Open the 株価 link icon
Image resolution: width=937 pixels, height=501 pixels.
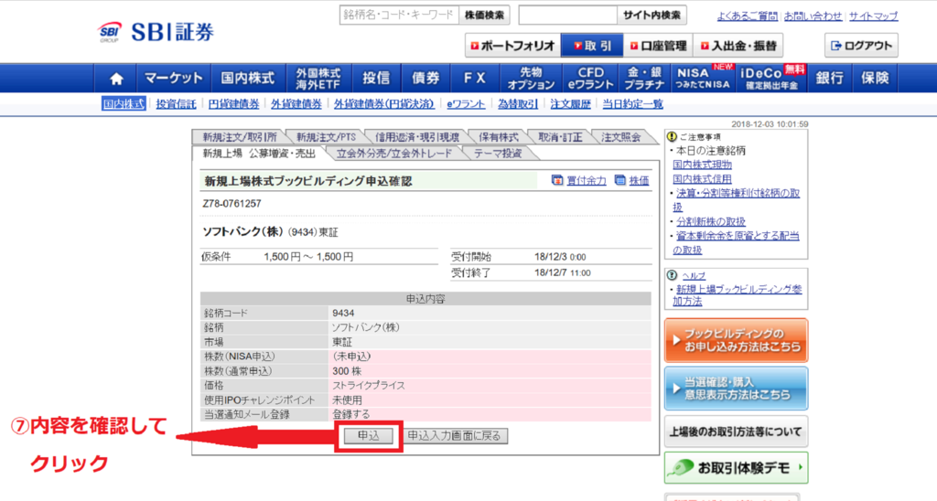click(x=620, y=180)
